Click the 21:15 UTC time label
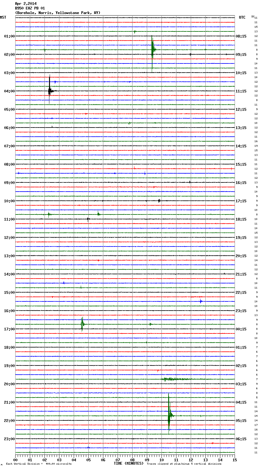 241,274
